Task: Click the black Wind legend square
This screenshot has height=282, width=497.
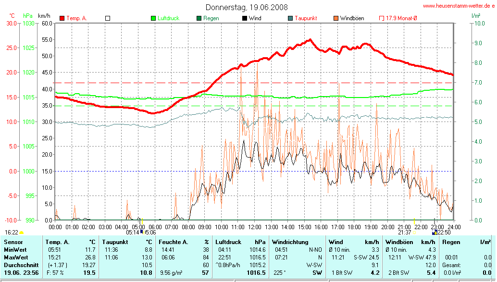Action: click(x=245, y=18)
